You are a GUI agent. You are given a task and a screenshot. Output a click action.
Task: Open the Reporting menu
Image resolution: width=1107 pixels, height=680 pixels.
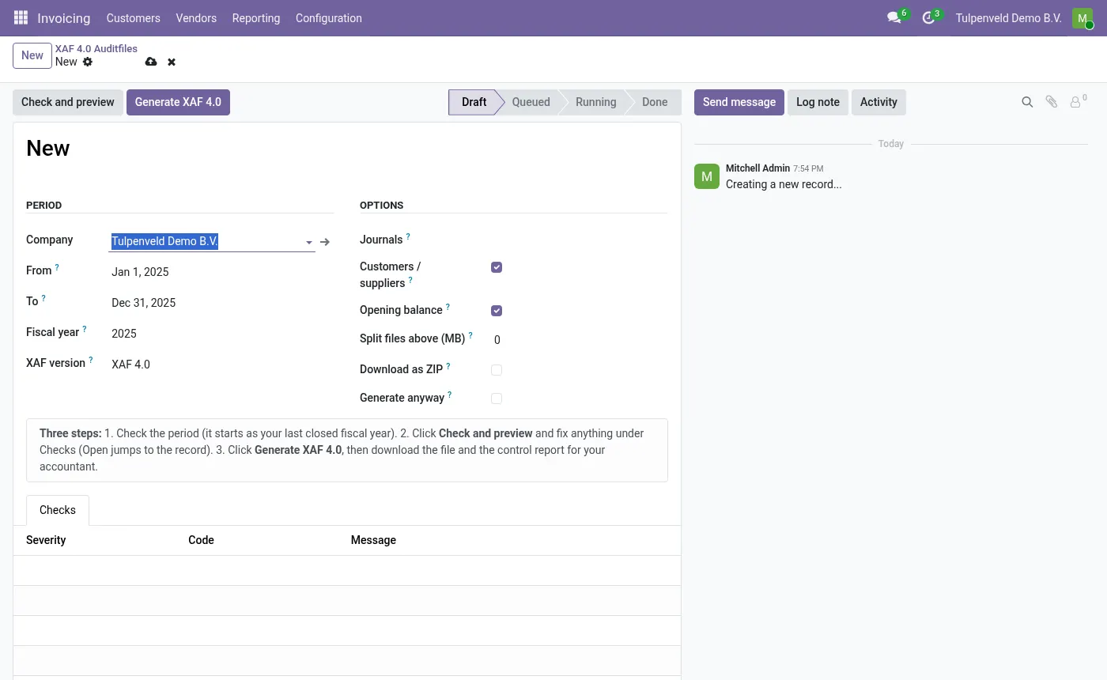[256, 17]
